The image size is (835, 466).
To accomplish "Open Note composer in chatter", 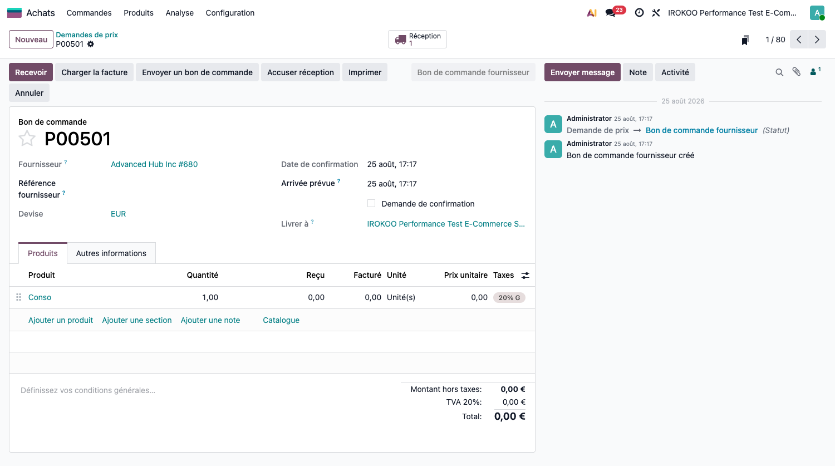I will [638, 72].
